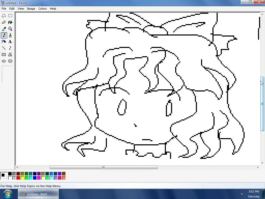265x199 pixels.
Task: Click the vertical scrollbar down arrow
Action: tap(262, 163)
